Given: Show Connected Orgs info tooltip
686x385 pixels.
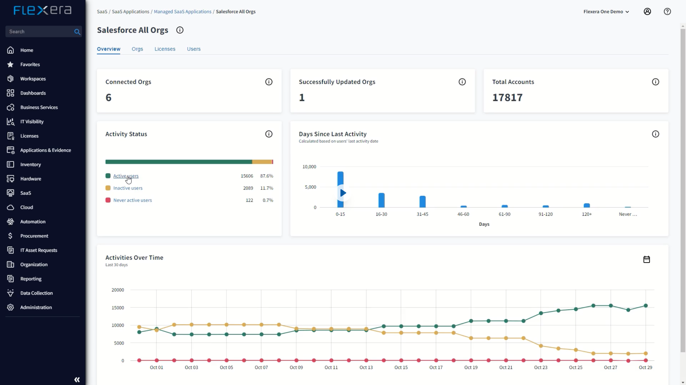Looking at the screenshot, I should (269, 82).
